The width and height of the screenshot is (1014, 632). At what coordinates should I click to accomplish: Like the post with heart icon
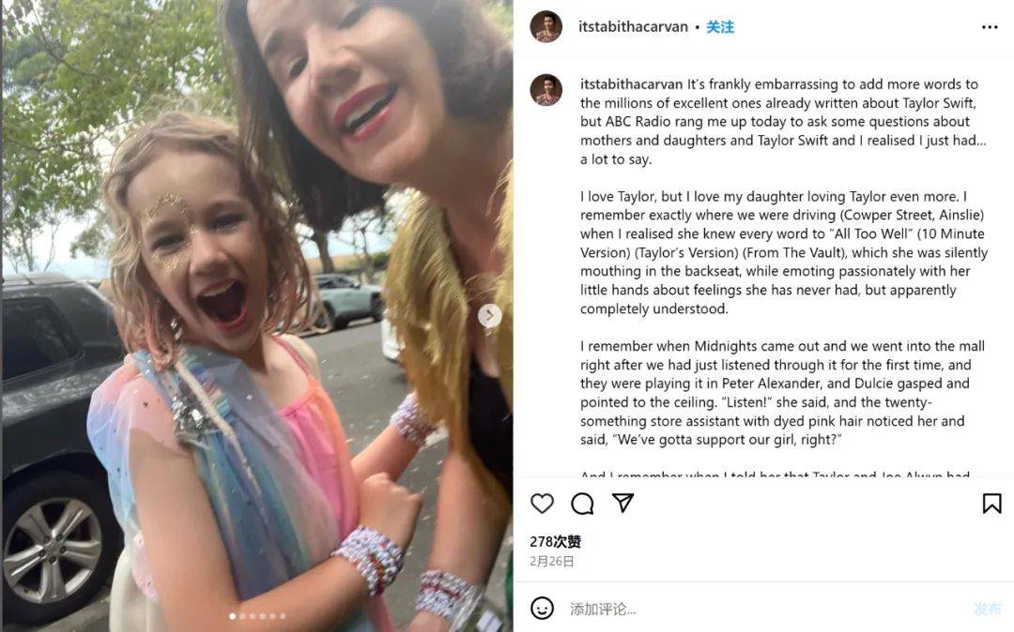click(x=542, y=504)
